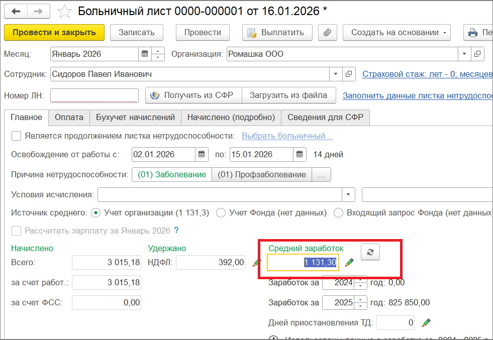The height and width of the screenshot is (340, 493).
Task: Click pencil edit icon next to НДФЛ
Action: [x=257, y=262]
